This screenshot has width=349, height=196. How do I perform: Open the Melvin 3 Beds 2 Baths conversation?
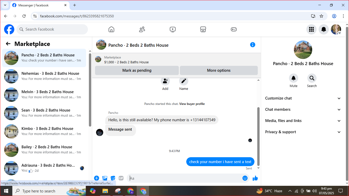point(44,94)
